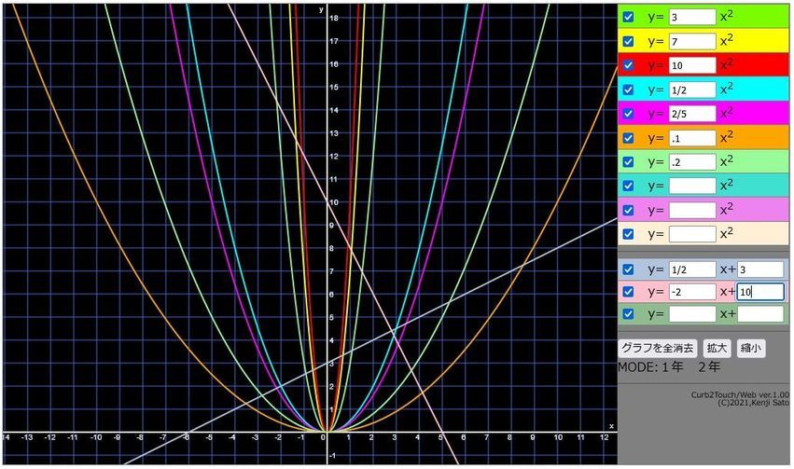
Task: Toggle the y=10x² red row checkbox
Action: coord(628,65)
